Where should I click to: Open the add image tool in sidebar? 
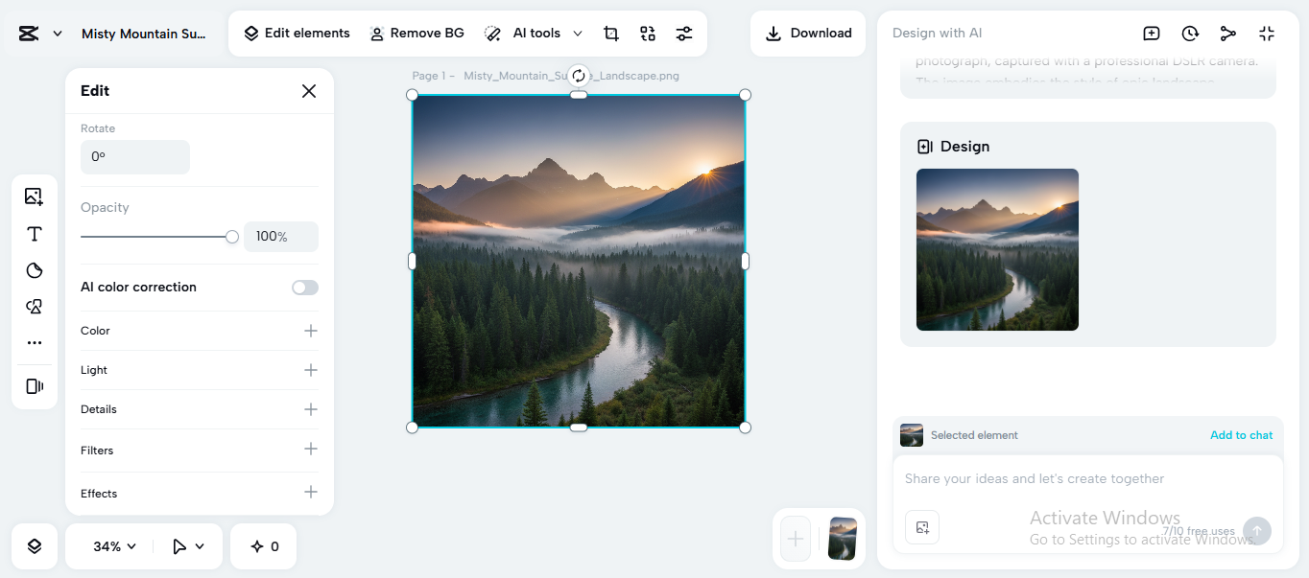click(x=35, y=197)
